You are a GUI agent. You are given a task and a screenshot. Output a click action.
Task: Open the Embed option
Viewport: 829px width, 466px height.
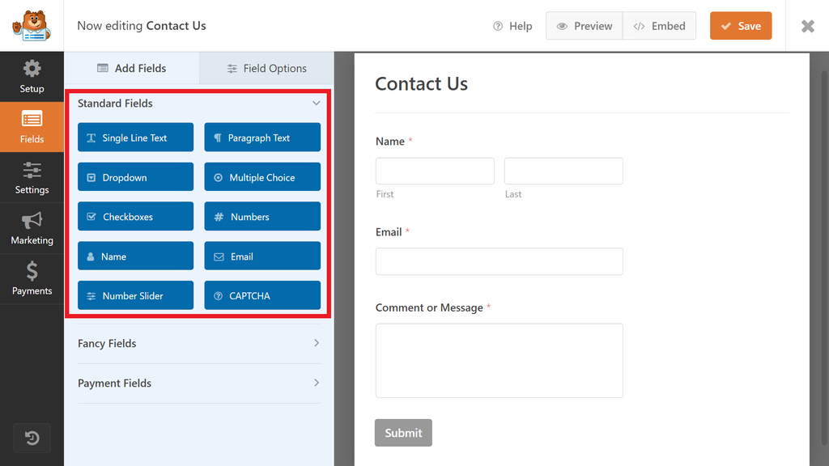659,26
